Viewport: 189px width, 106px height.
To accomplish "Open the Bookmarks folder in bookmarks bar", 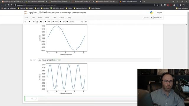I will point(12,8).
